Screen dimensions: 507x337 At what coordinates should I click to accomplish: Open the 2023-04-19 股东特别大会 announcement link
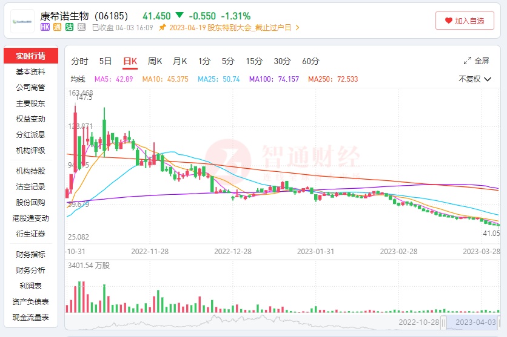(x=230, y=28)
